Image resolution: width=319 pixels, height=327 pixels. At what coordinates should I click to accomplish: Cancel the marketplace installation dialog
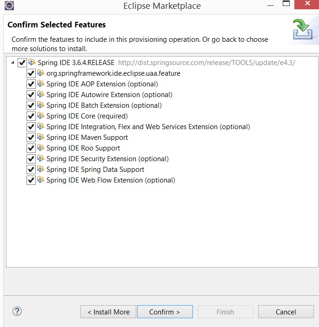coord(286,312)
